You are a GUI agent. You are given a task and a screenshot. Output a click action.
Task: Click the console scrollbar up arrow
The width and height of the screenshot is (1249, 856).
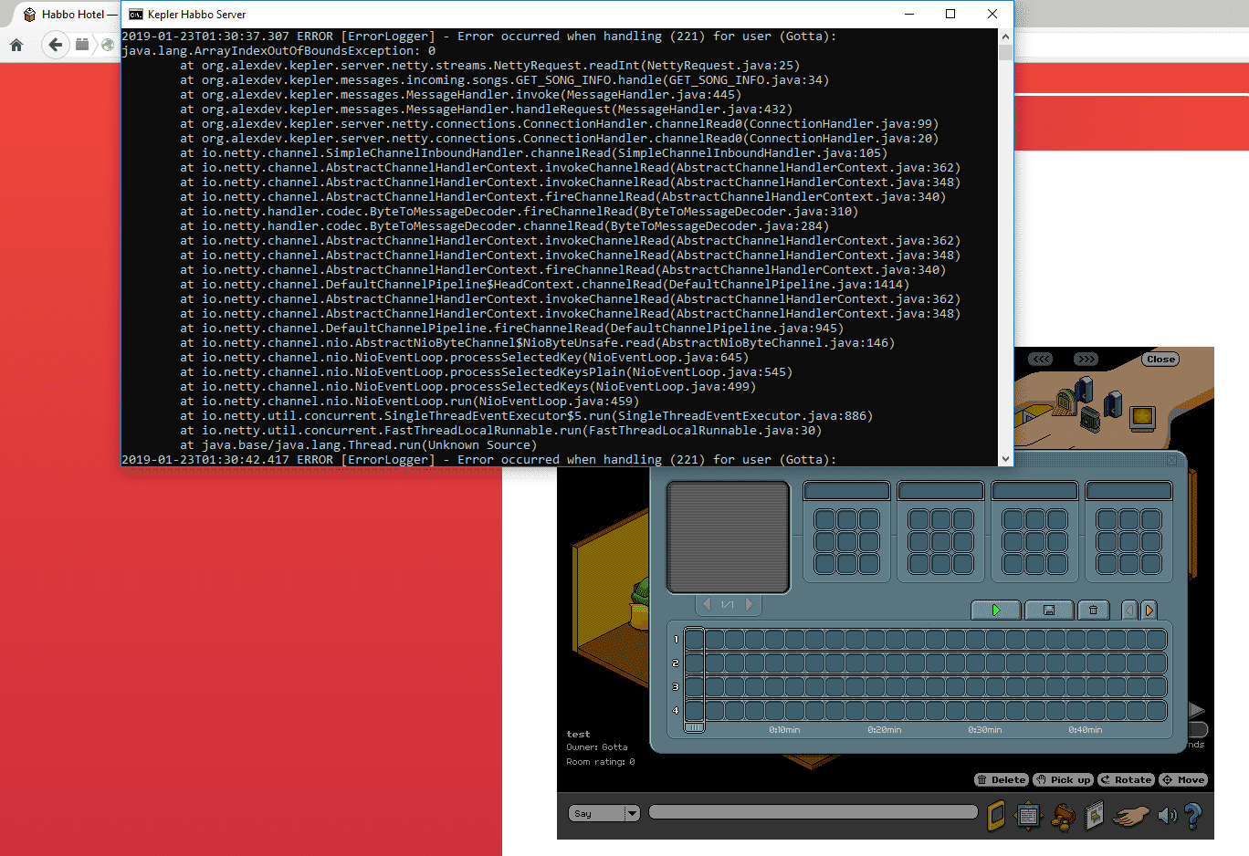point(1005,37)
